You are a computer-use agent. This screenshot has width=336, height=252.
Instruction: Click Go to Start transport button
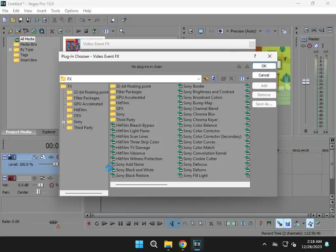(x=136, y=223)
